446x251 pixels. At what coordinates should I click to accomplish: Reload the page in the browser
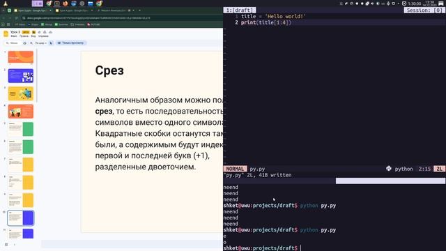pyautogui.click(x=17, y=18)
